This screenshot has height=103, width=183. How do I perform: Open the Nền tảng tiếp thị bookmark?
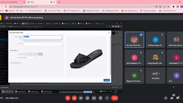[x=130, y=11]
